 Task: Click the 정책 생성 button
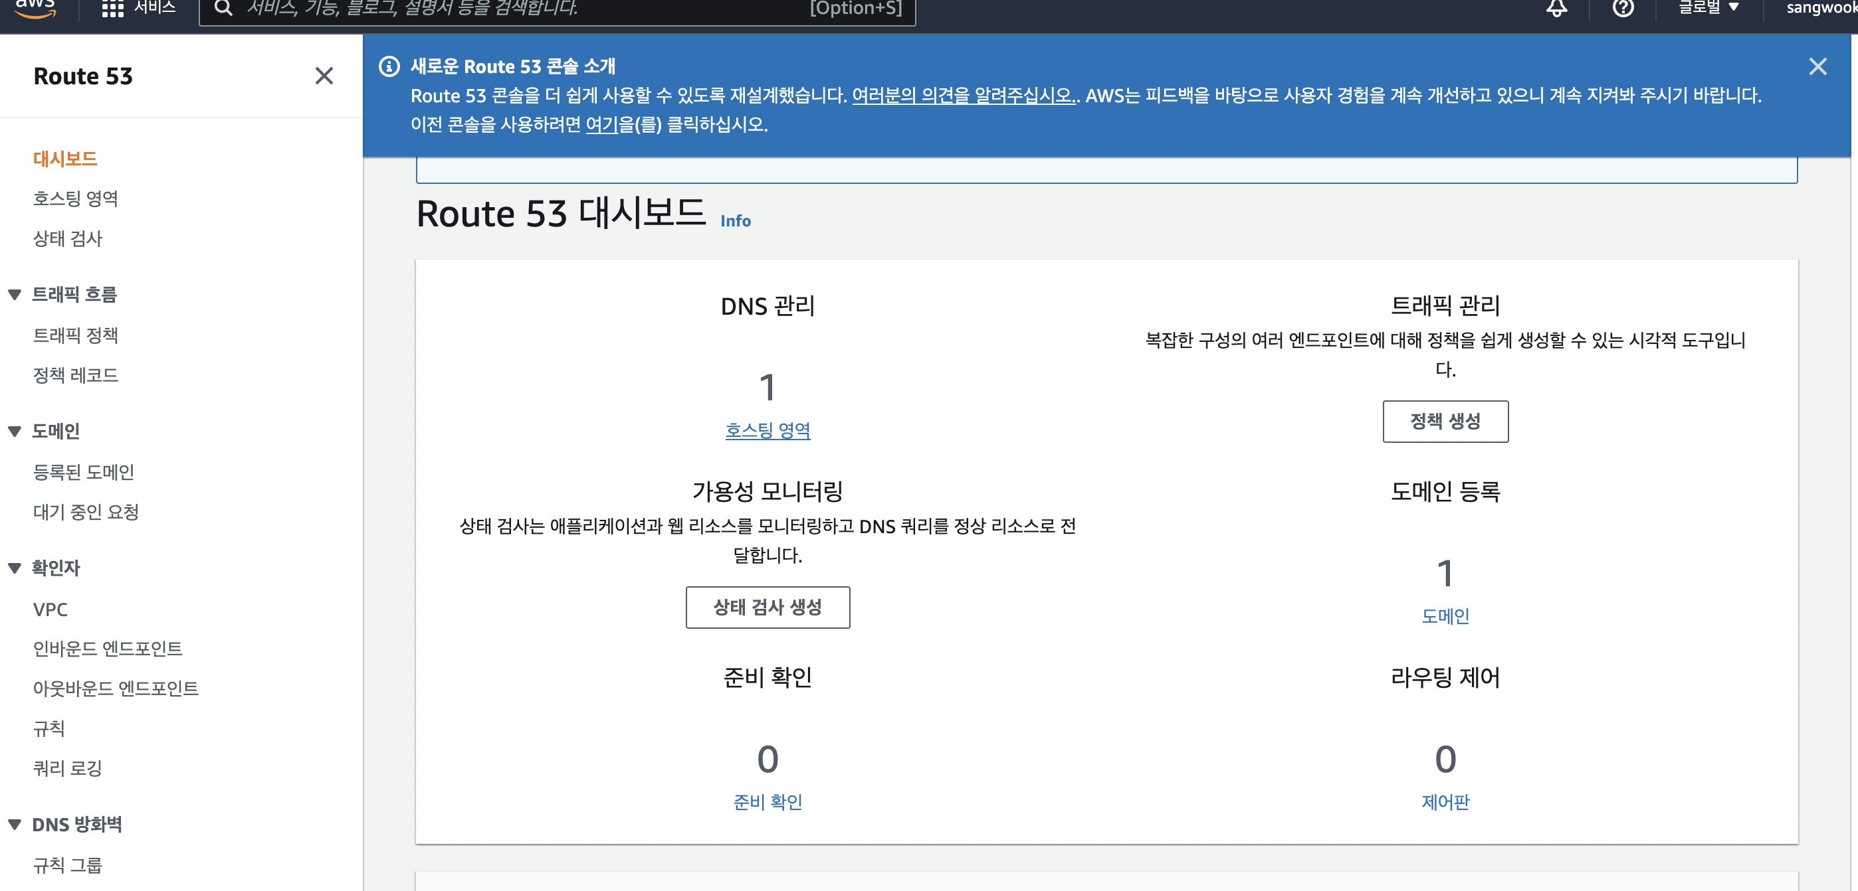[x=1445, y=421]
